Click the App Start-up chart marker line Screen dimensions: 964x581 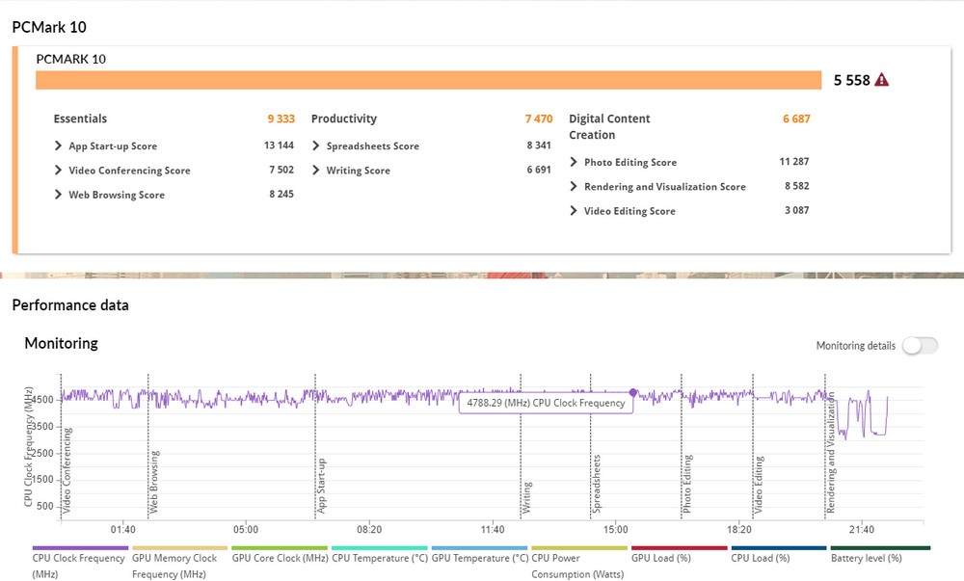tap(315, 447)
